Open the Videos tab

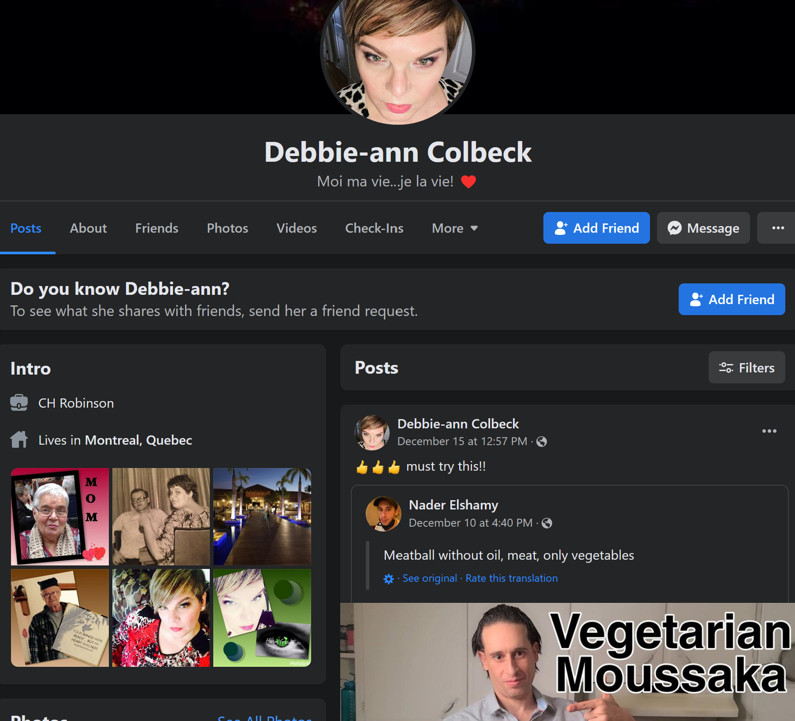297,228
